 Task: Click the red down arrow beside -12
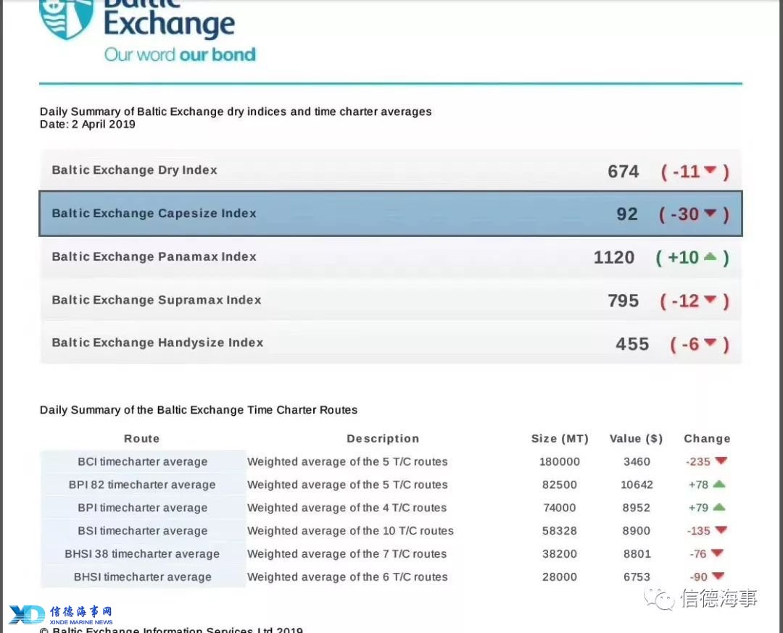[710, 299]
